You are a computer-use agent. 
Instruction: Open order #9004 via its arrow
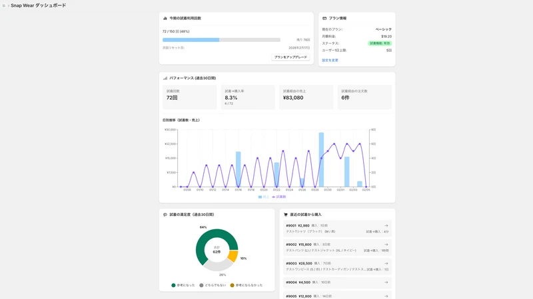[386, 282]
